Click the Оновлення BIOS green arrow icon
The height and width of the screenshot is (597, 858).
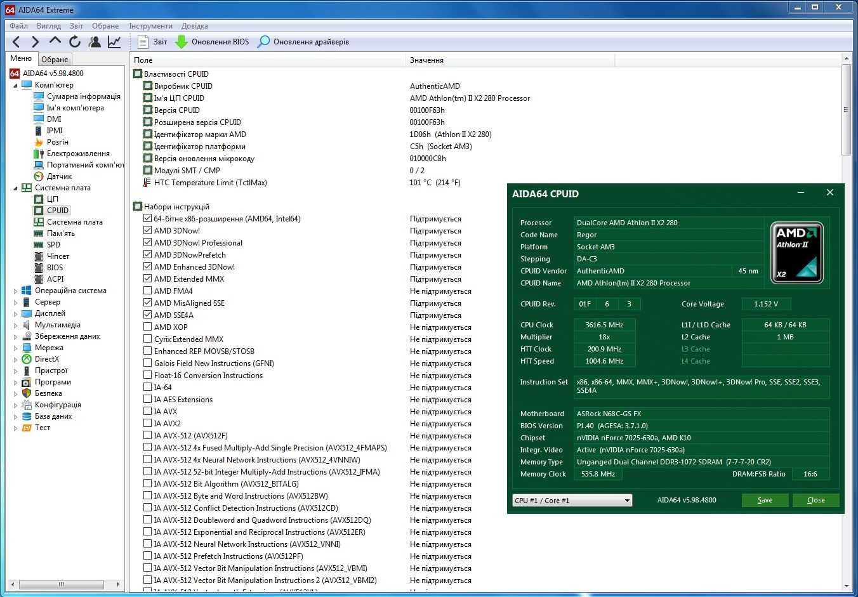tap(181, 42)
